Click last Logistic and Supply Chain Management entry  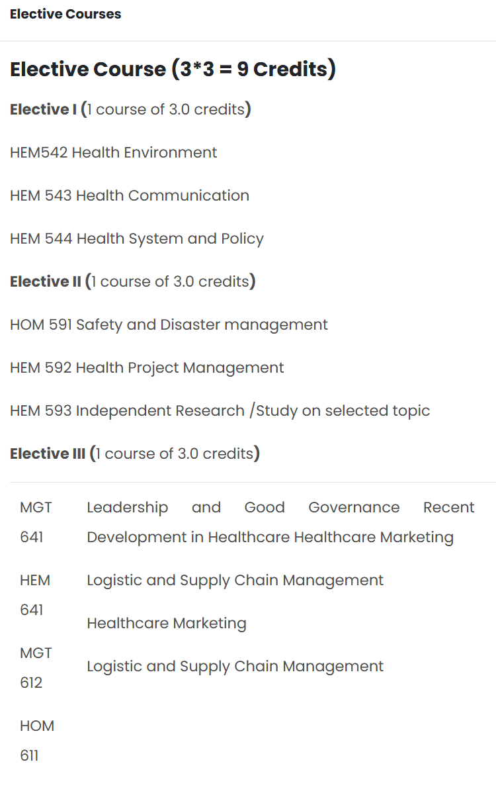tap(235, 667)
